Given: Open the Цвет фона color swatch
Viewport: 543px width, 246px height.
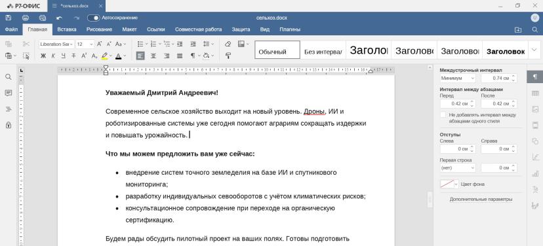Looking at the screenshot, I should coord(449,184).
